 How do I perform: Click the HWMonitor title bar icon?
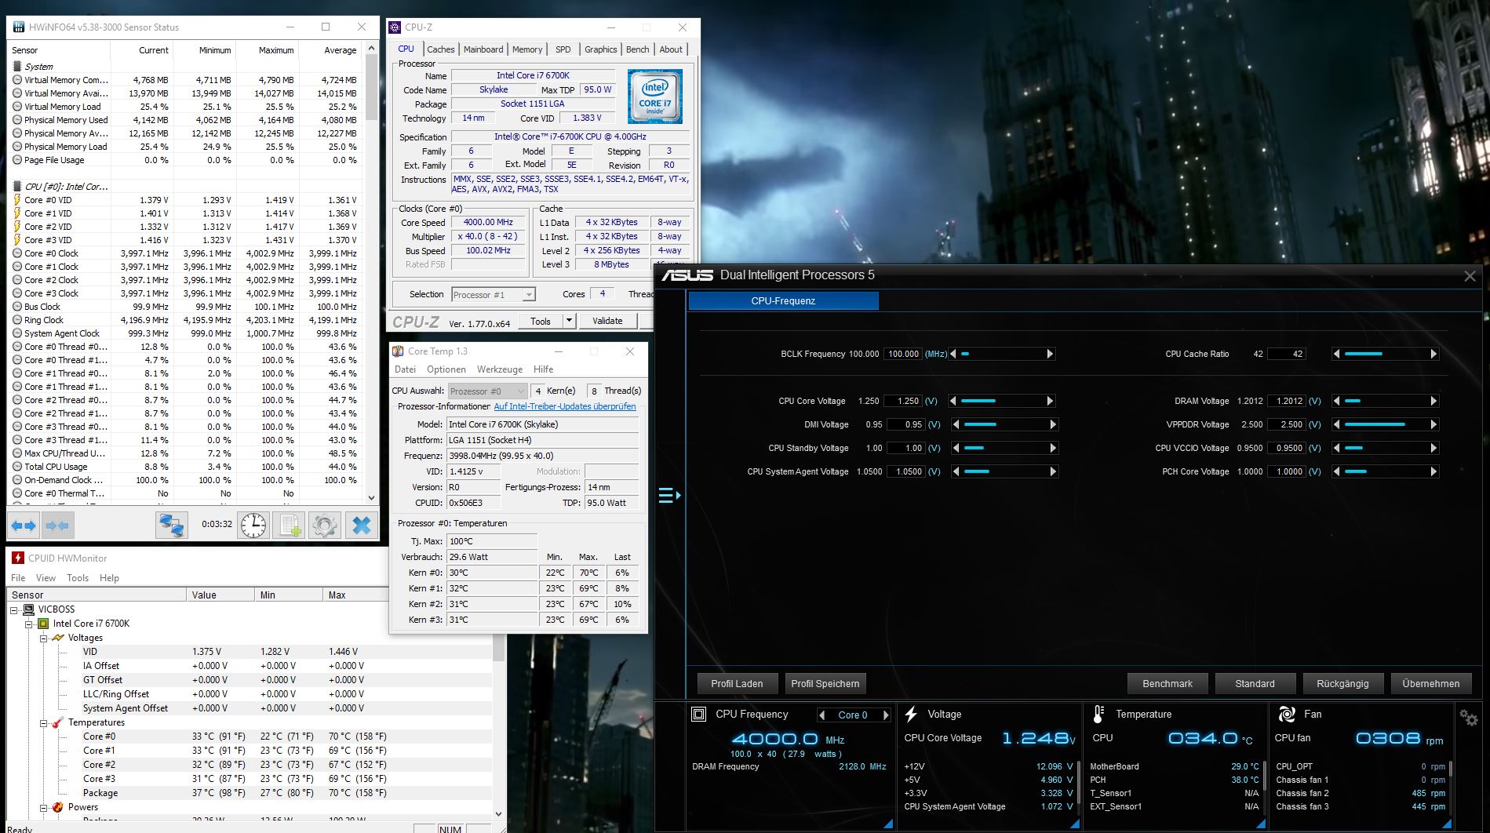(x=18, y=558)
